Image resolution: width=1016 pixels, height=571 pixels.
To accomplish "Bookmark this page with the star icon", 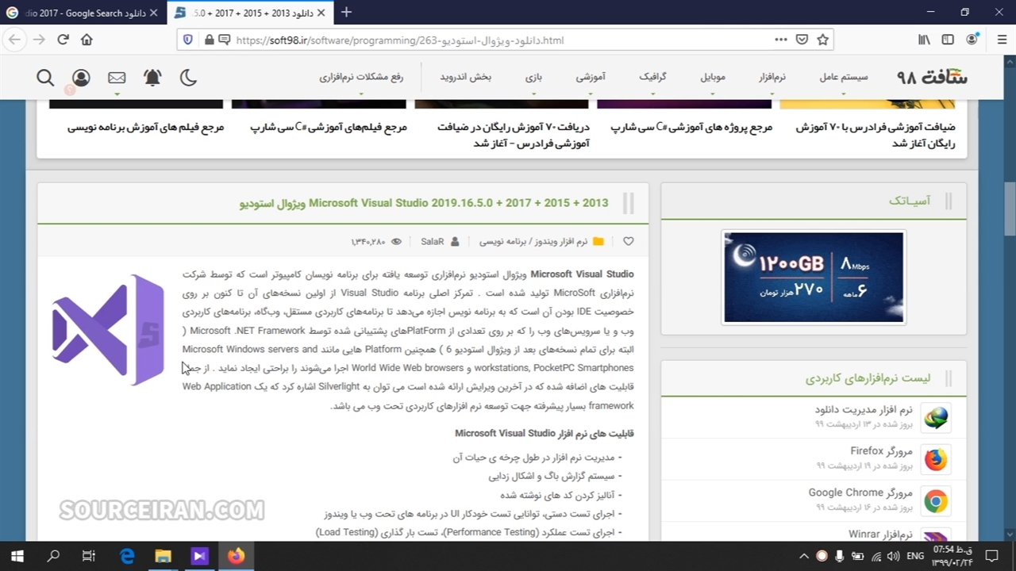I will click(823, 40).
